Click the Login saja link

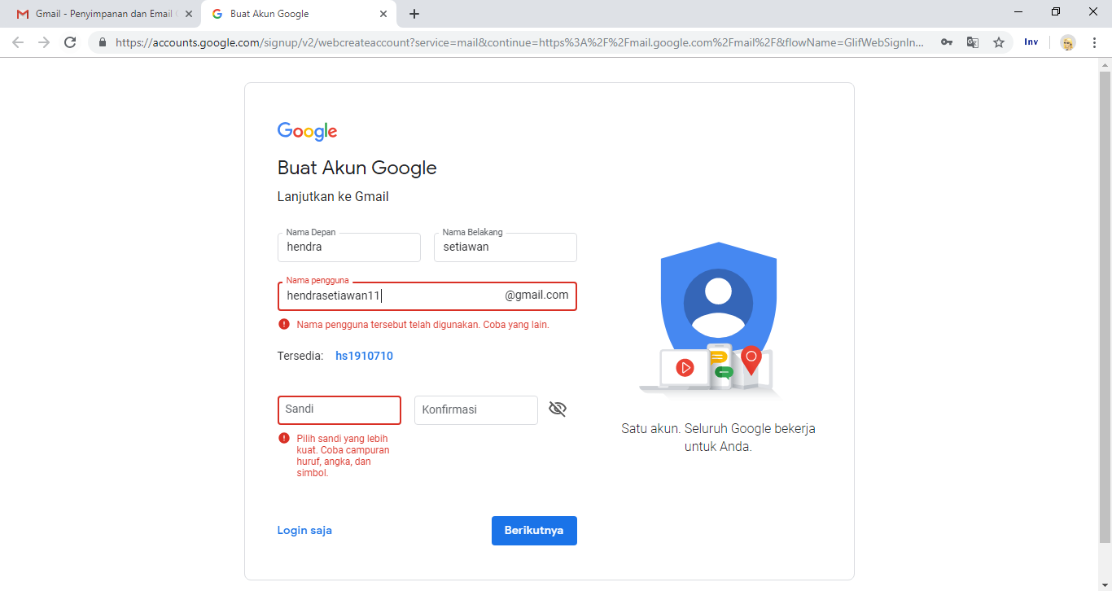point(304,530)
